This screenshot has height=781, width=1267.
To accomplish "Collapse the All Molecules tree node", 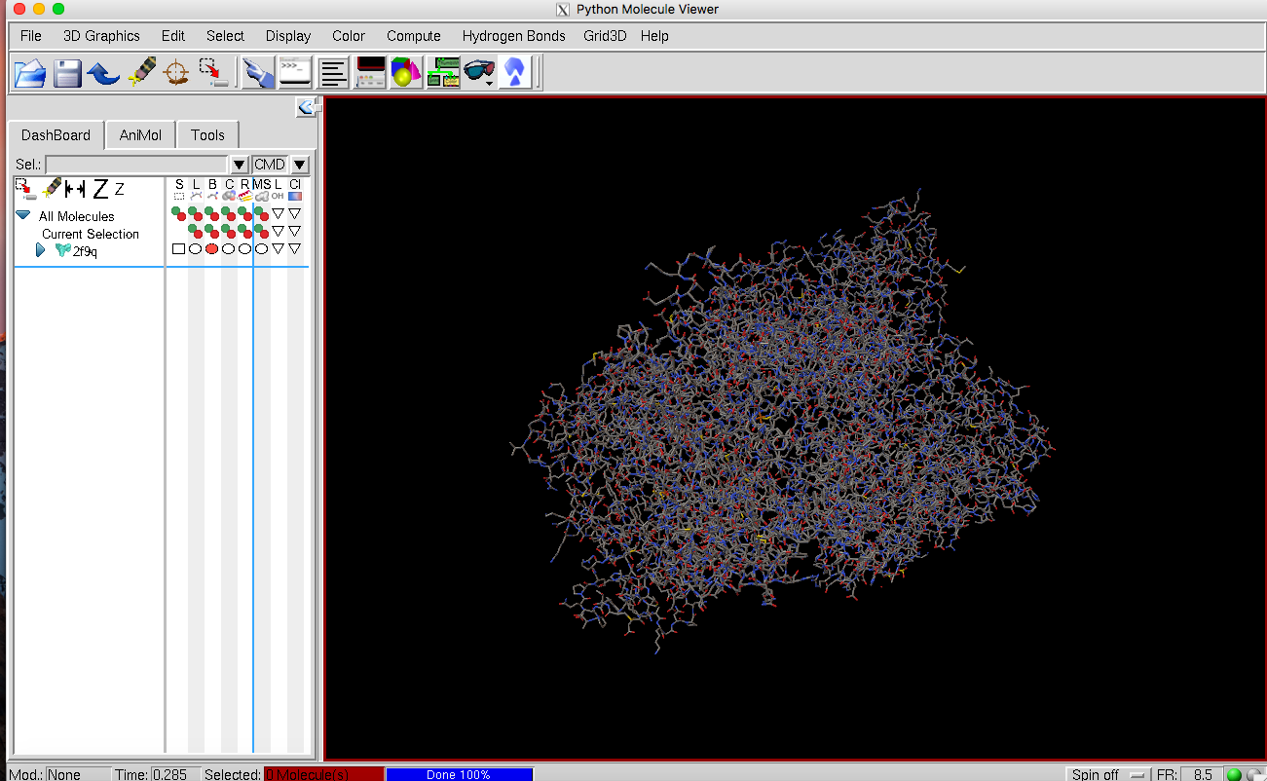I will click(x=22, y=215).
